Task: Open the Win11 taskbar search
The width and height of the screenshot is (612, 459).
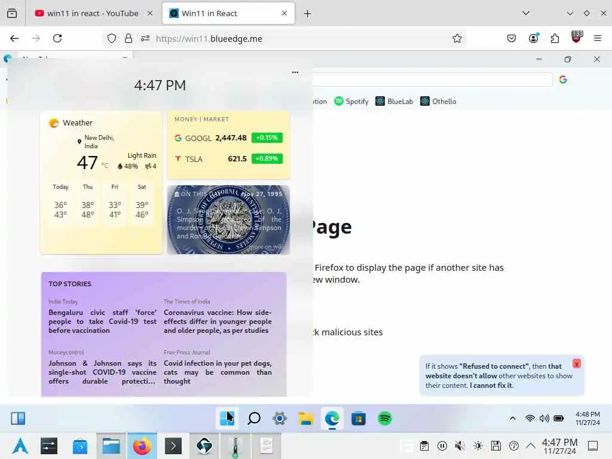Action: pyautogui.click(x=253, y=418)
